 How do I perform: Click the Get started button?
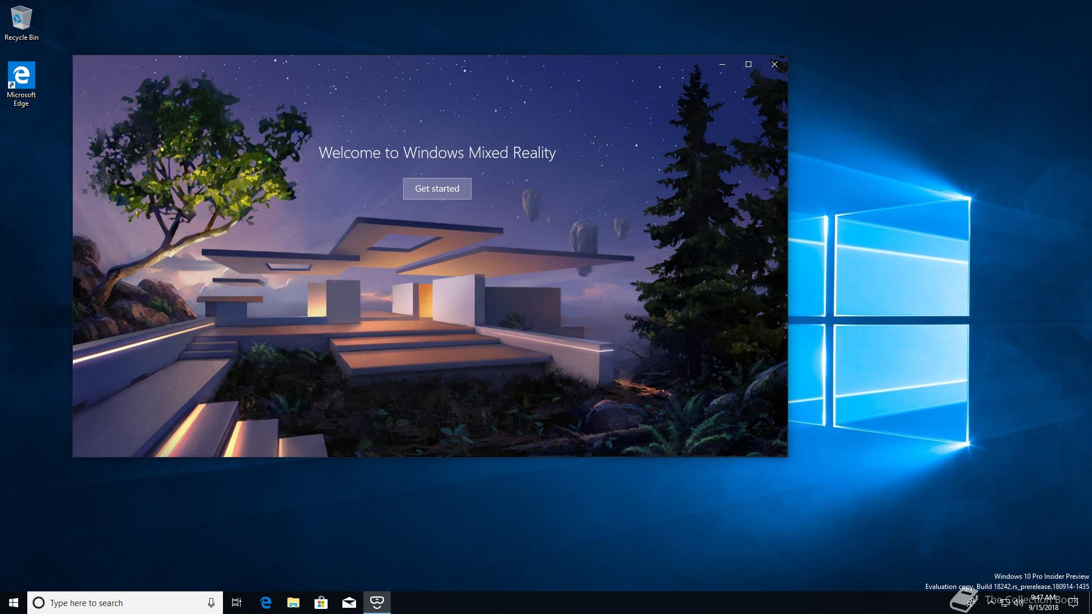[437, 188]
